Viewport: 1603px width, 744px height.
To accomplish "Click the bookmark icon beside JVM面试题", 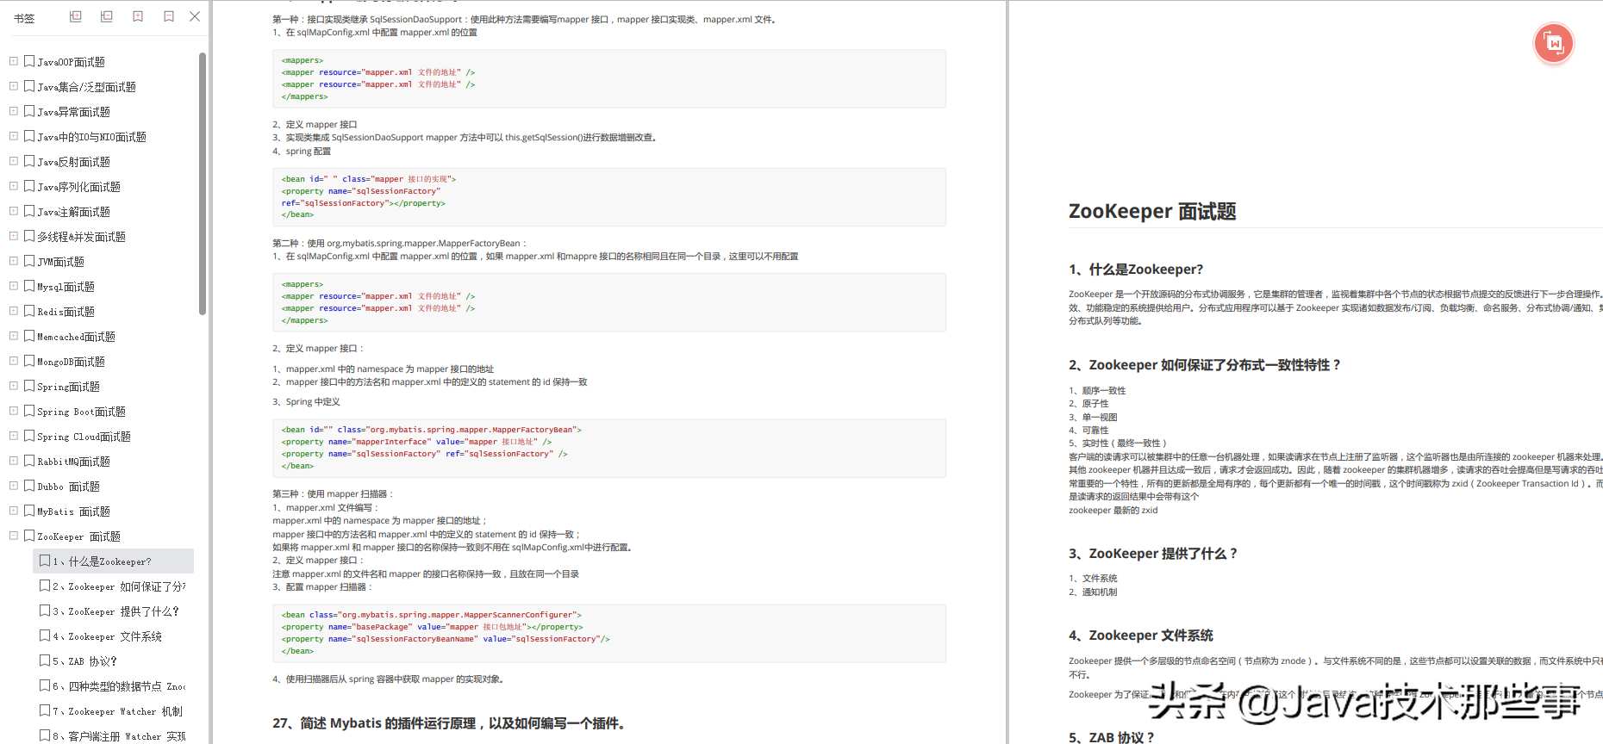I will coord(29,261).
